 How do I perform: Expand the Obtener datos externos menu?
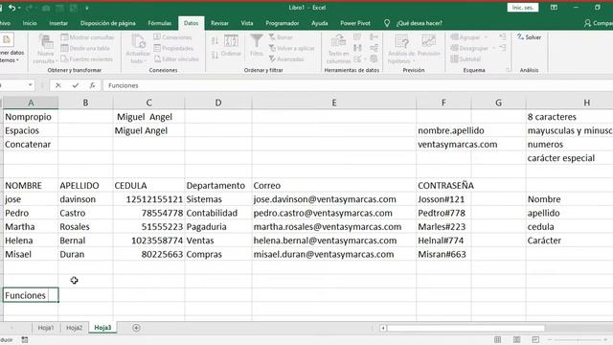11,49
